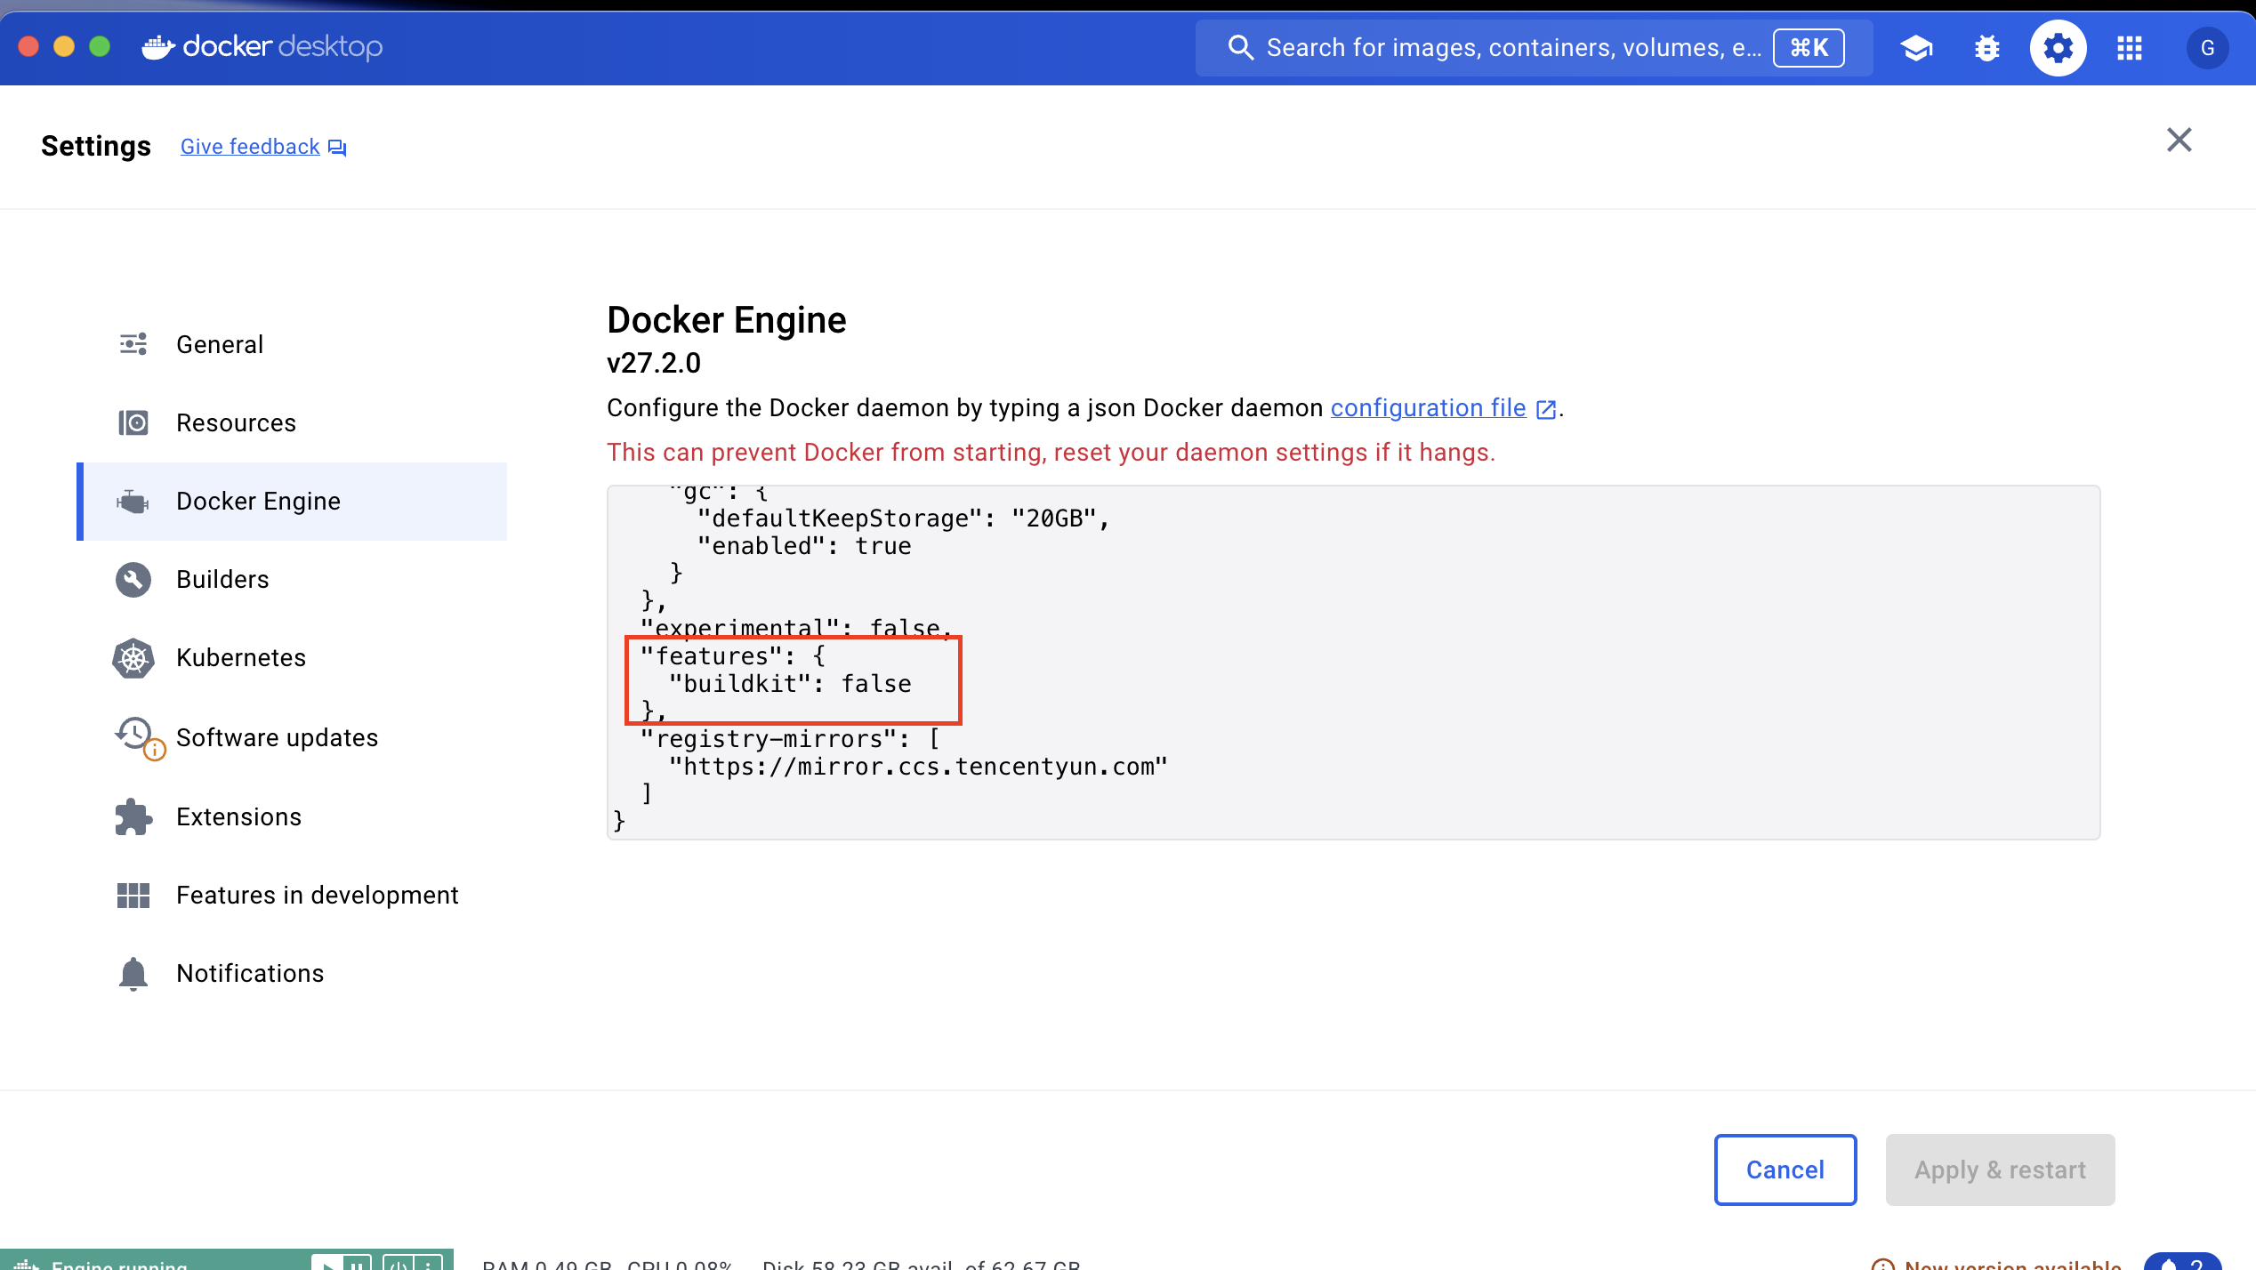Open the Learning center graduation cap icon
Image resolution: width=2256 pixels, height=1270 pixels.
click(1916, 48)
